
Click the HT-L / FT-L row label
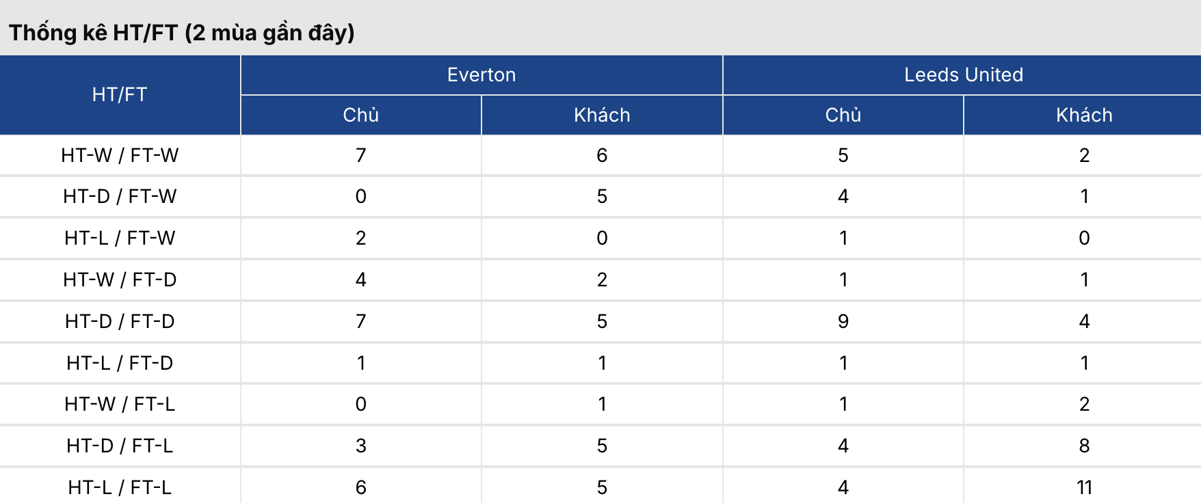pos(120,487)
